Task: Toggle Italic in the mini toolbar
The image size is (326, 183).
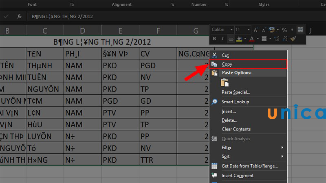Action: [222, 39]
